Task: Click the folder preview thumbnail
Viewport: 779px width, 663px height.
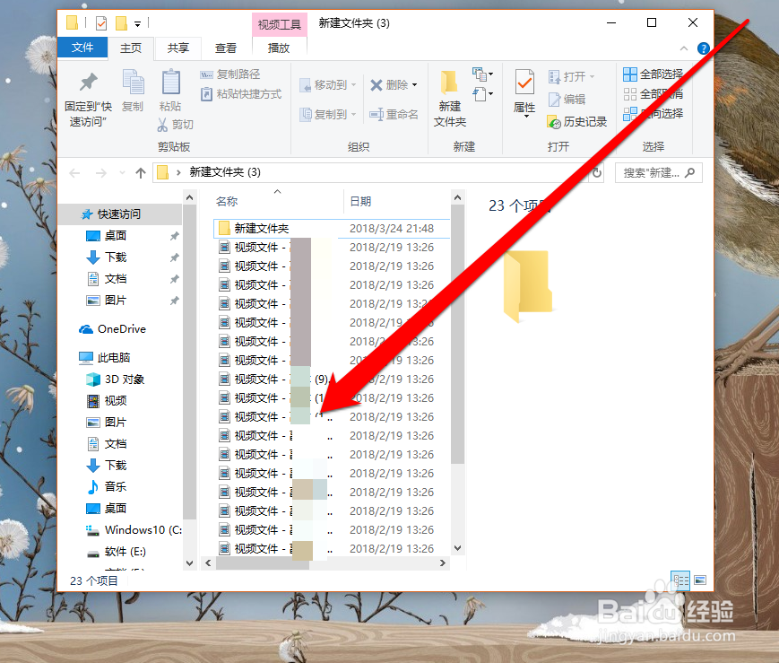Action: click(528, 286)
